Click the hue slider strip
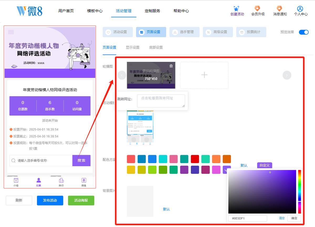Viewport: 315px width, 227px height. coord(300,192)
